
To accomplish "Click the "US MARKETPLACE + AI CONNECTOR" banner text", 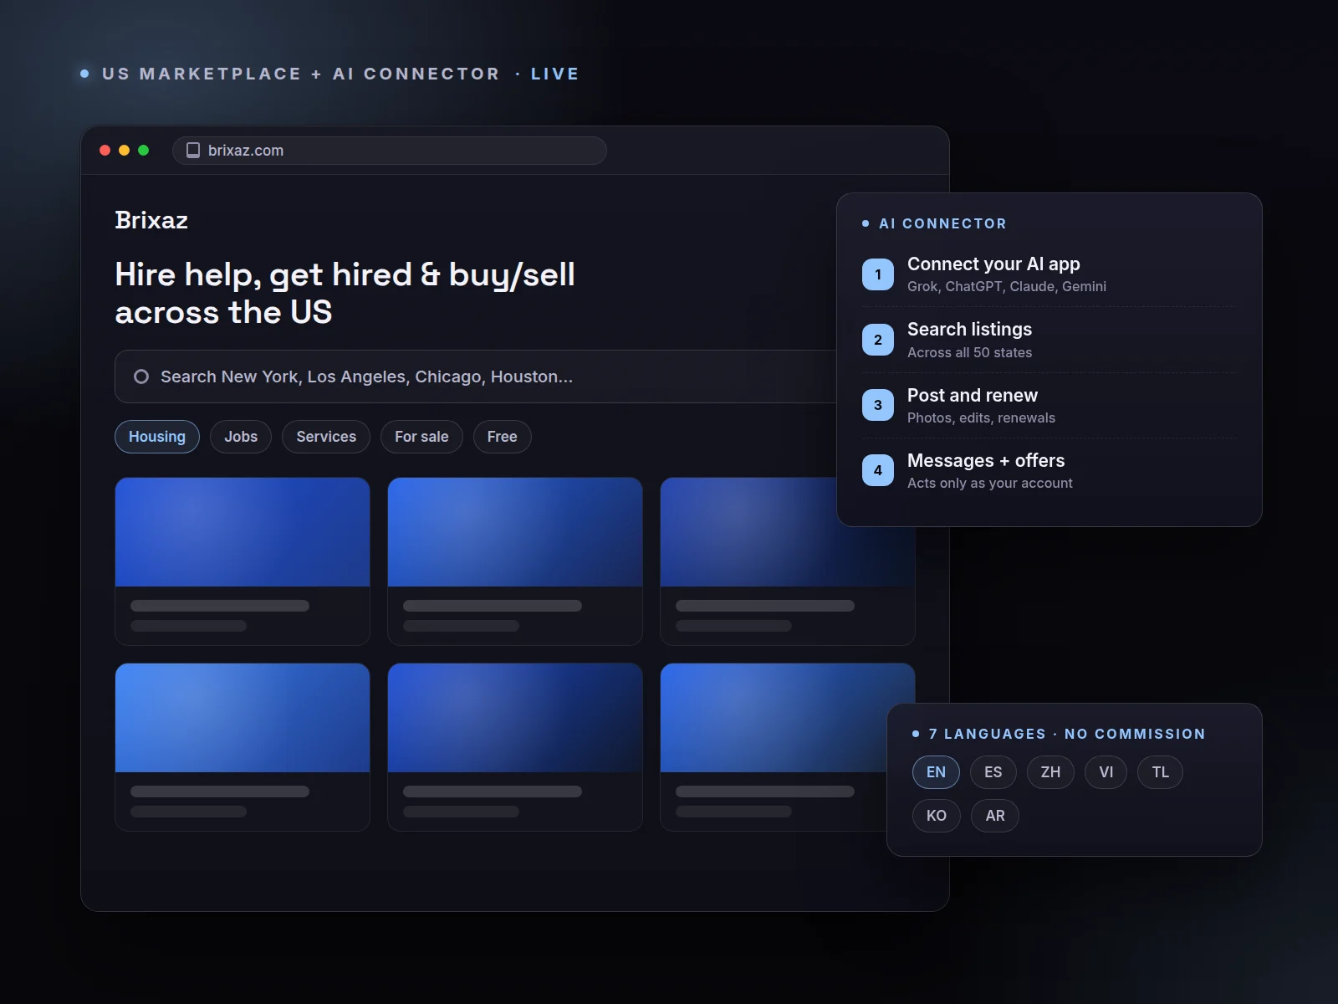I will click(301, 74).
